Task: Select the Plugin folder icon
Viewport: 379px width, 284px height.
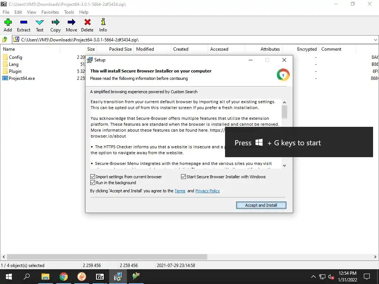Action: 5,71
